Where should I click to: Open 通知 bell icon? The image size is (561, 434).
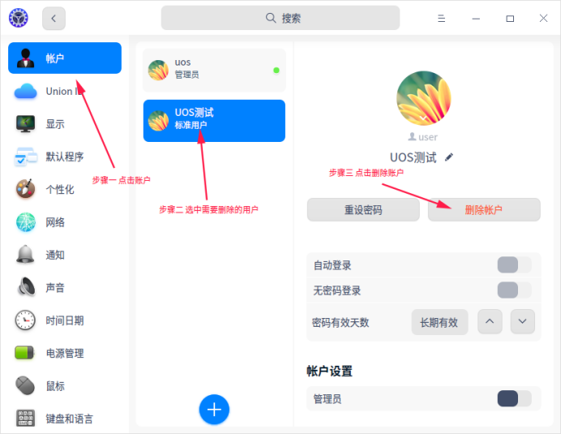(25, 255)
